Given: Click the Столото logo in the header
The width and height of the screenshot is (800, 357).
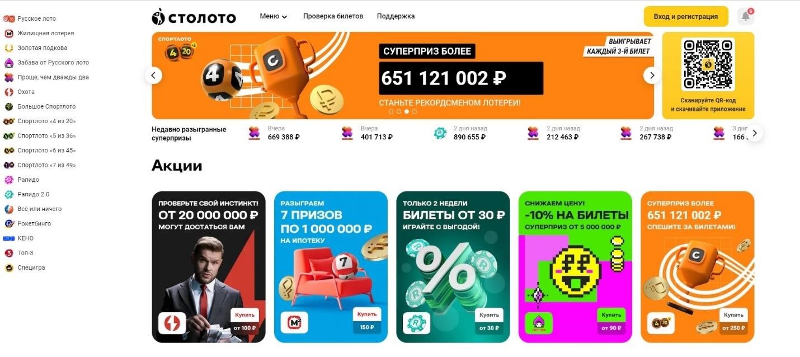Looking at the screenshot, I should [194, 17].
